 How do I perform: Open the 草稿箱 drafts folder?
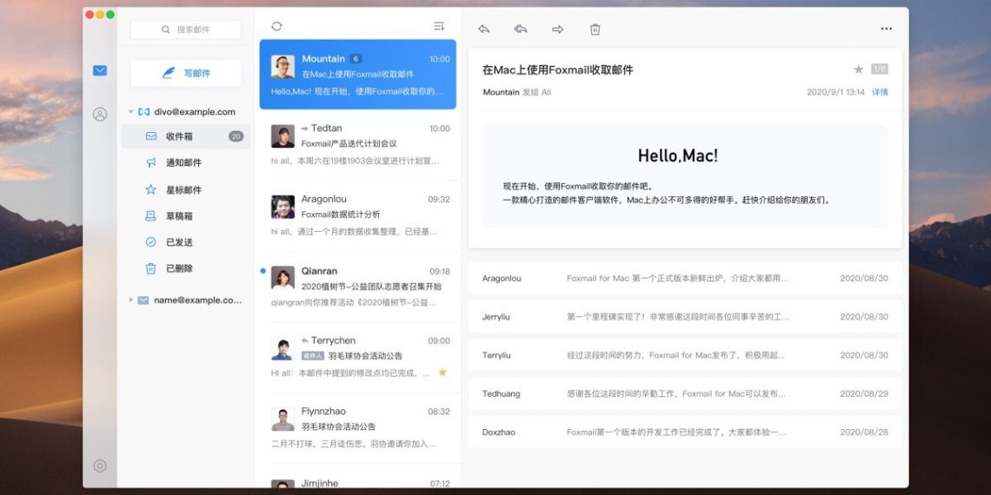click(179, 216)
